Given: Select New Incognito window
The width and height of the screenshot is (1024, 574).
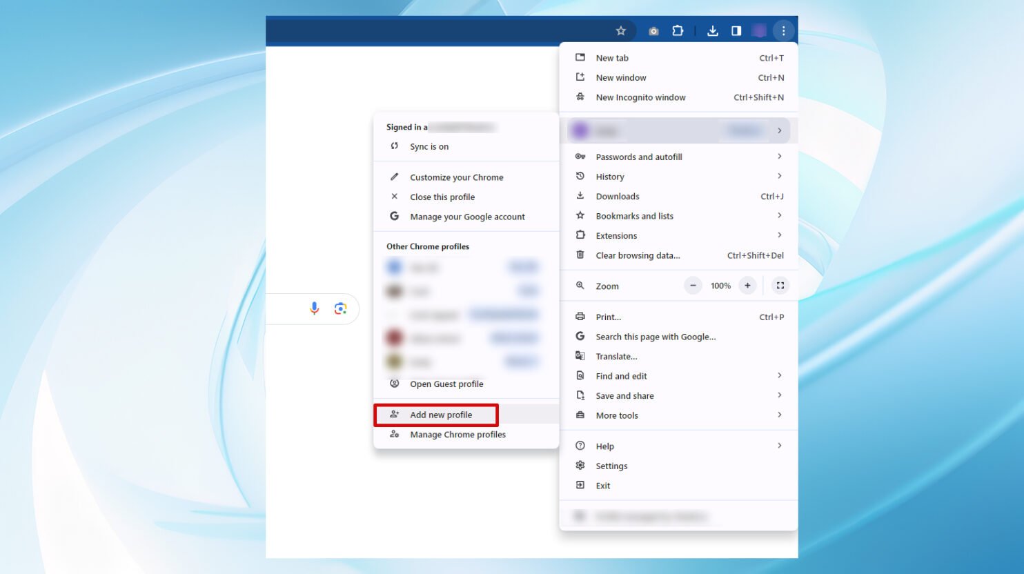Looking at the screenshot, I should (640, 97).
